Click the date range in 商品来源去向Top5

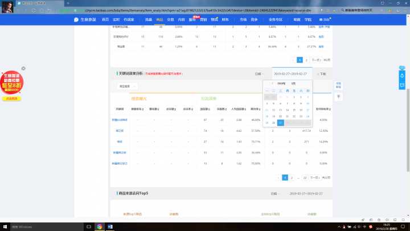point(306,193)
